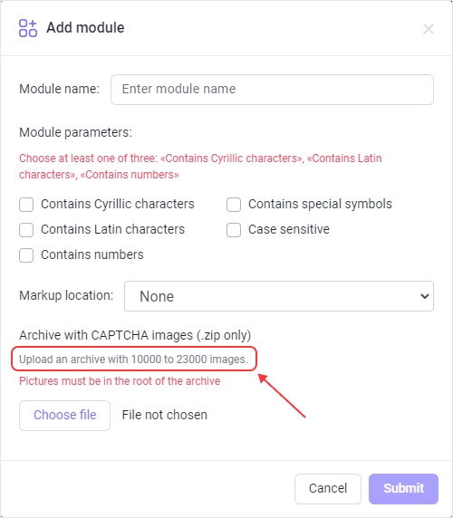Check the Contains numbers option

(x=26, y=255)
